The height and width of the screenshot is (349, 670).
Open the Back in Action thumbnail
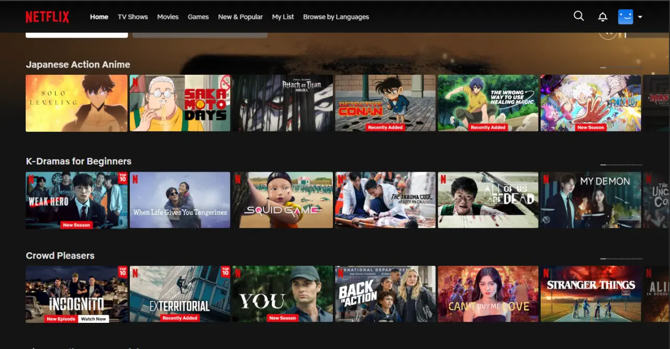click(x=385, y=294)
